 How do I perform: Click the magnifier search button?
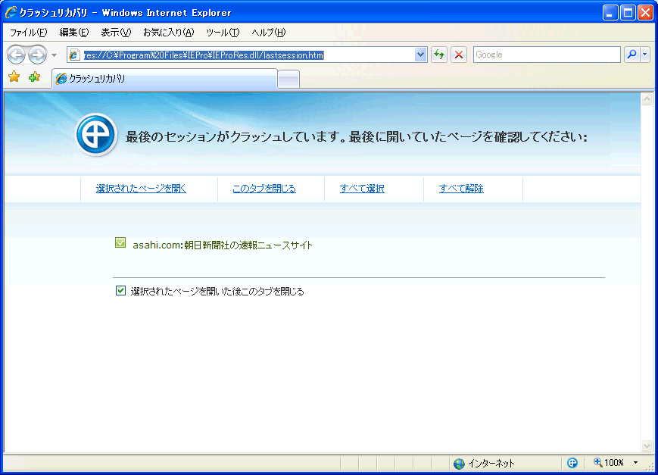coord(631,55)
